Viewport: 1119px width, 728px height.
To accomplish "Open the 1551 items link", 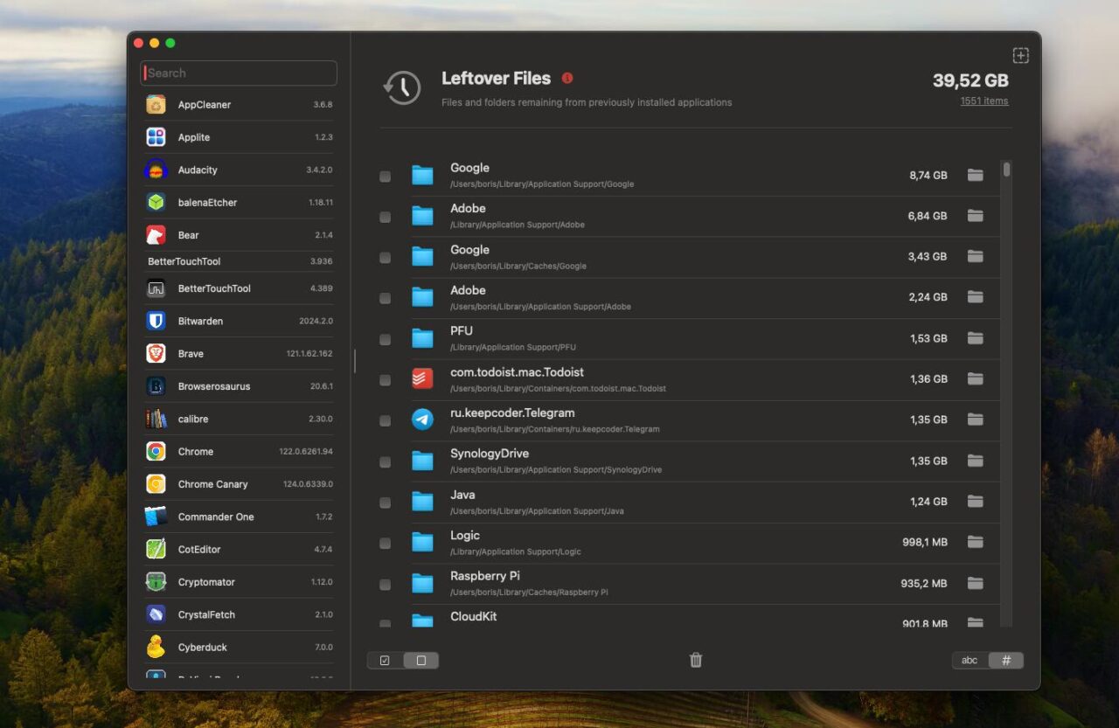I will [983, 101].
